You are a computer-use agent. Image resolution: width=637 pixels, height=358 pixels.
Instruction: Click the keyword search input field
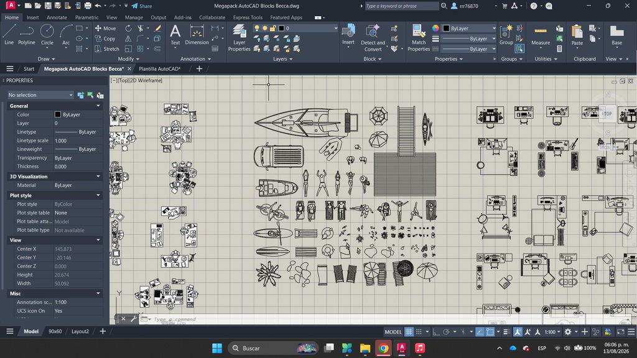[x=401, y=6]
